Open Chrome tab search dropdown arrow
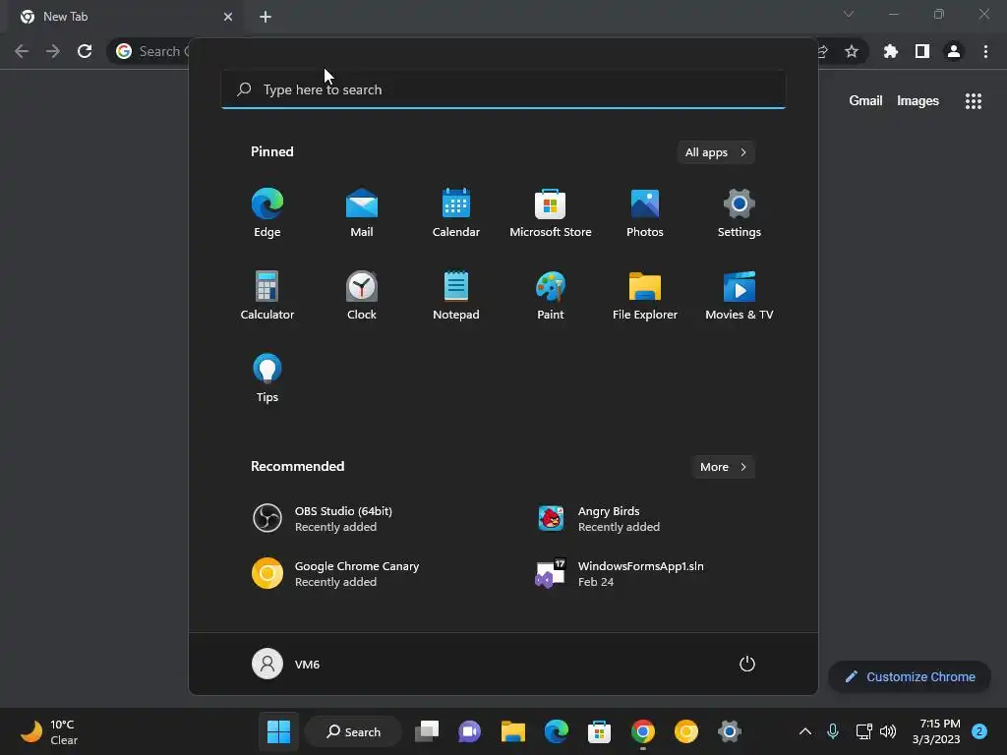 [849, 14]
